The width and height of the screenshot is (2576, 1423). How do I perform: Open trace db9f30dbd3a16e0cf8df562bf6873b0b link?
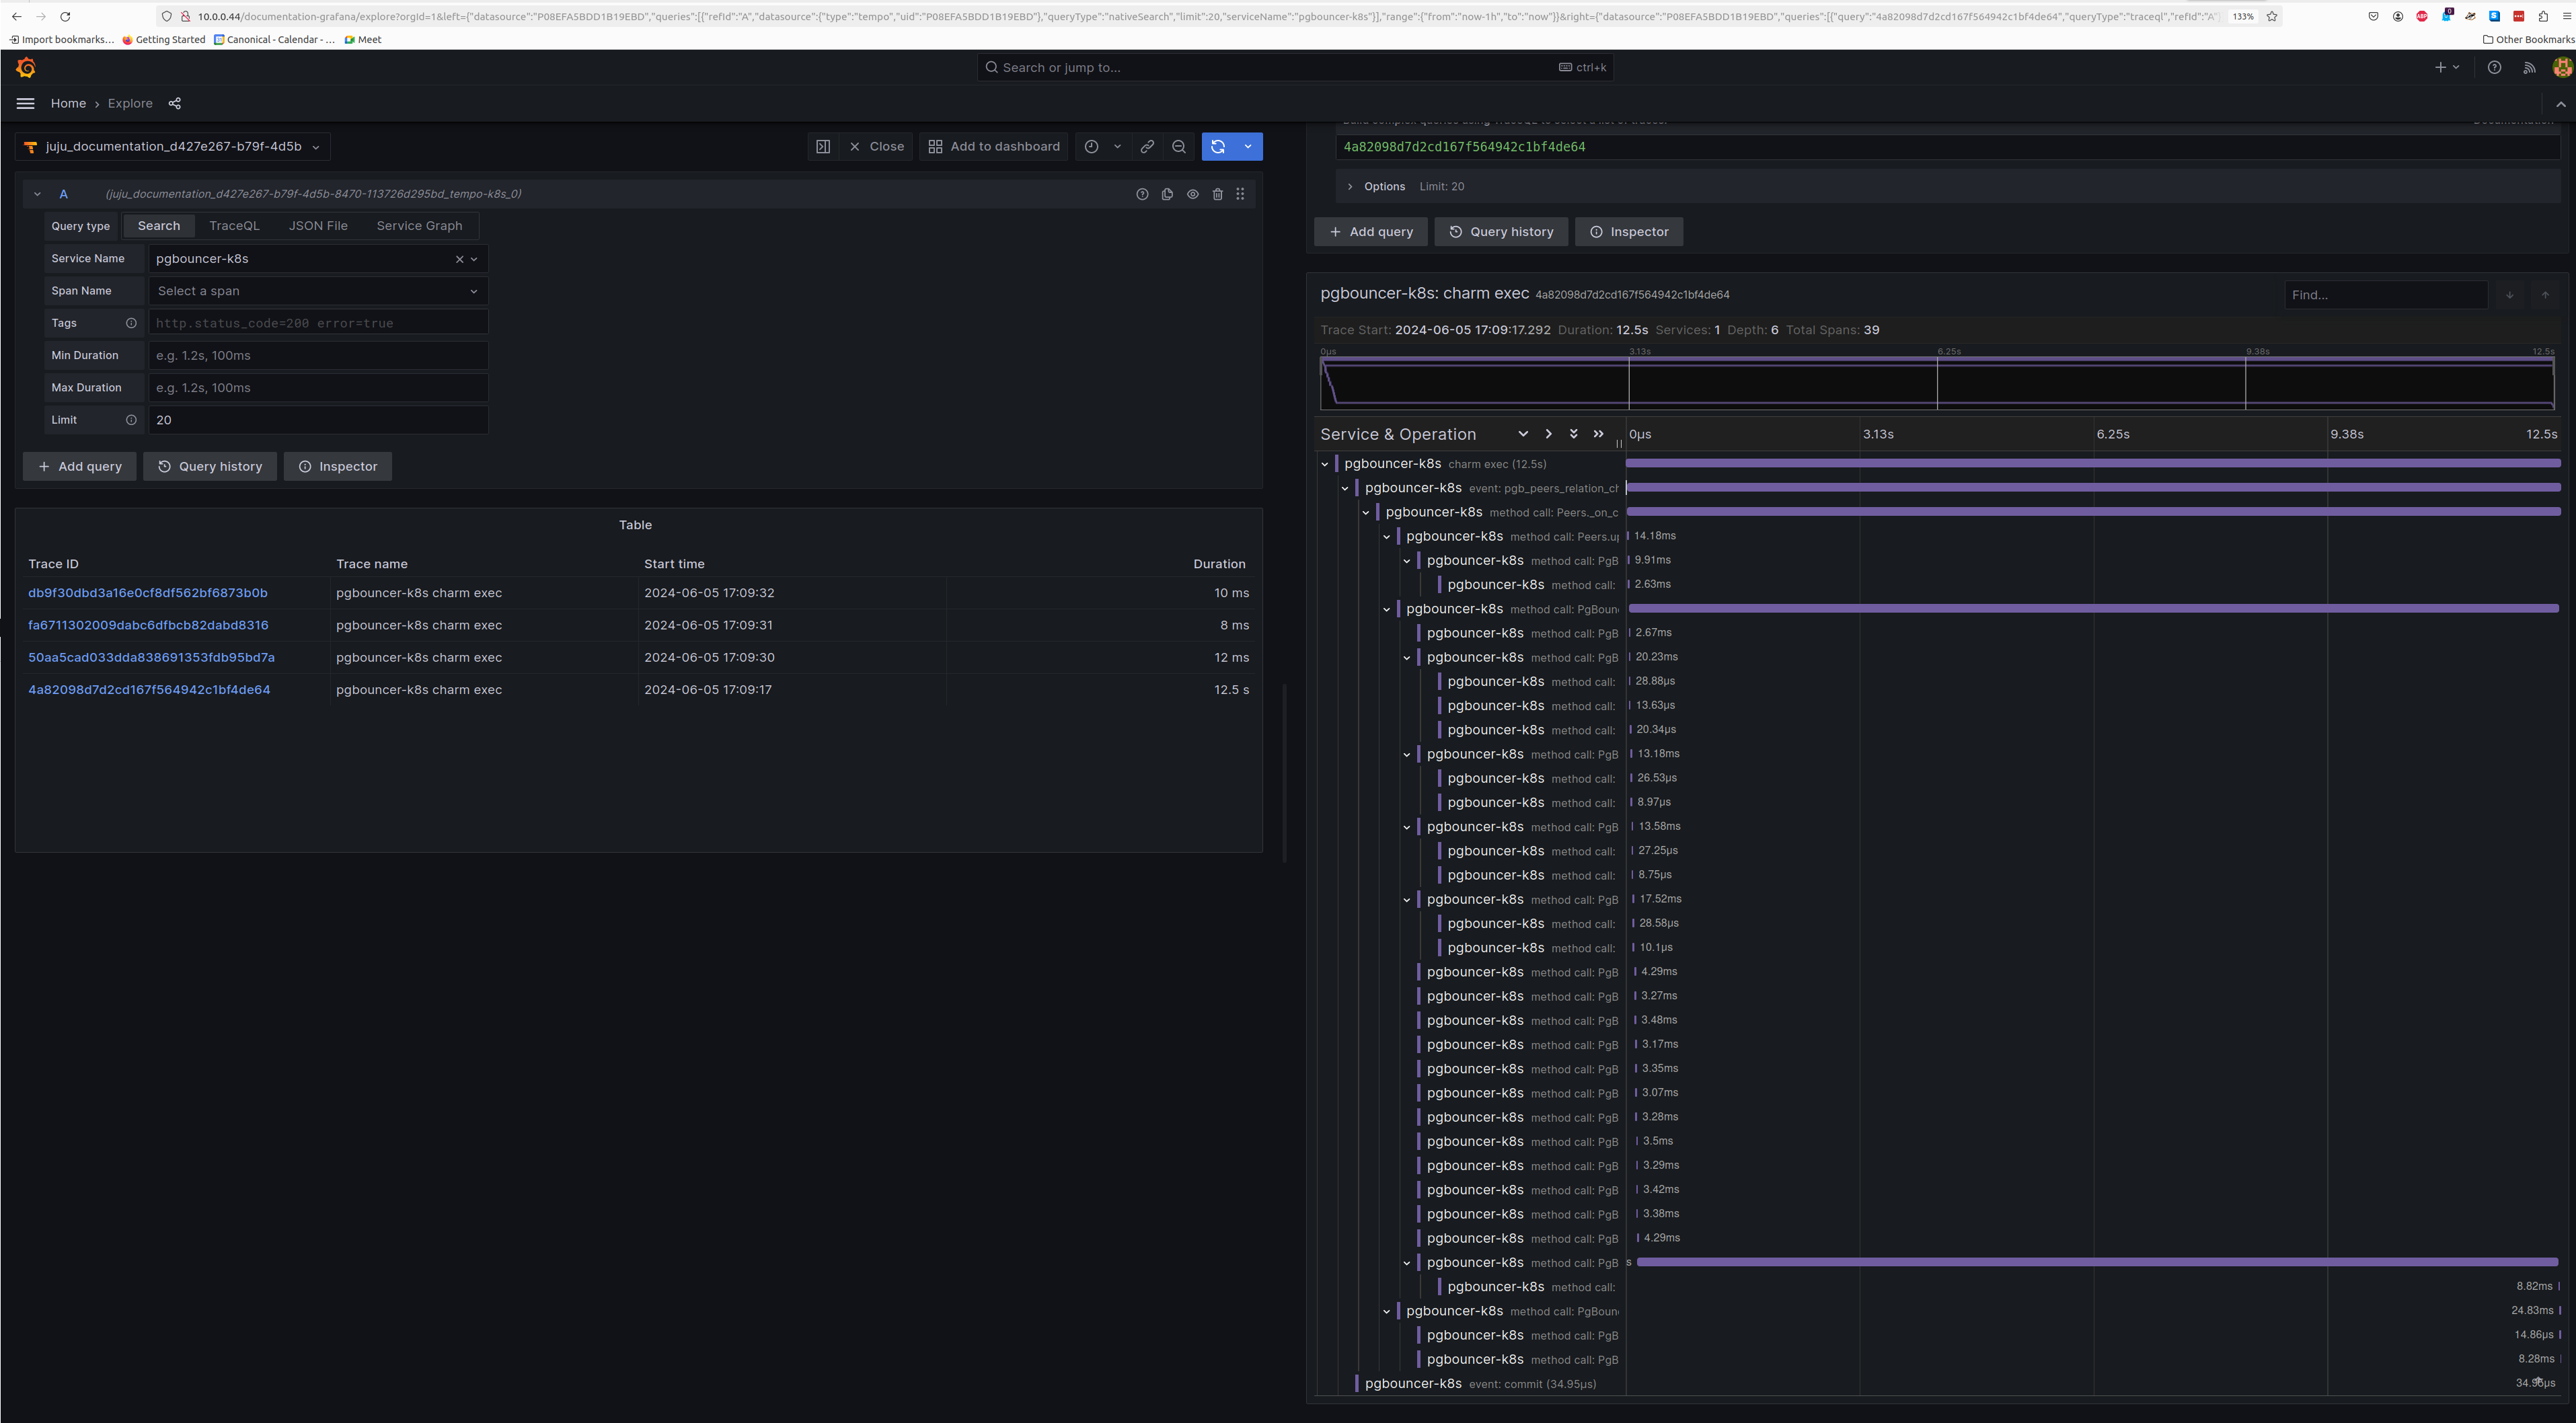(x=148, y=593)
